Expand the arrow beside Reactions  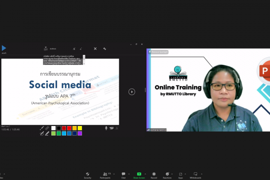172,174
